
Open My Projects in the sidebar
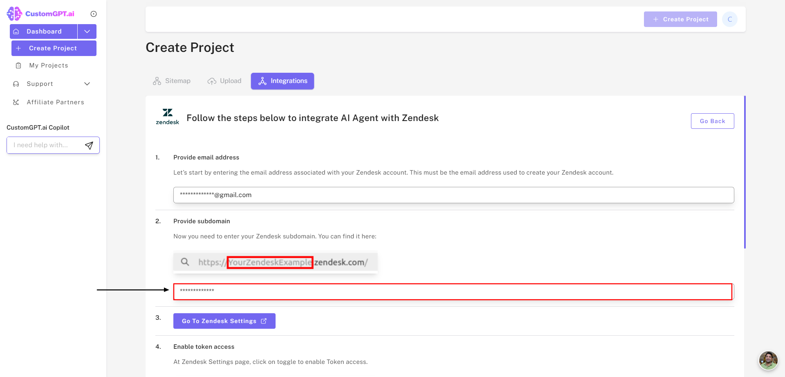[x=49, y=65]
